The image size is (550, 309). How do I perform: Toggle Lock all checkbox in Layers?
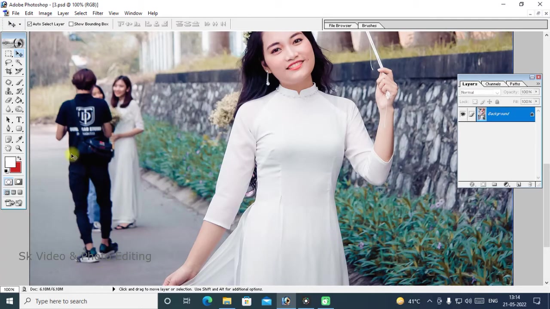pos(497,102)
